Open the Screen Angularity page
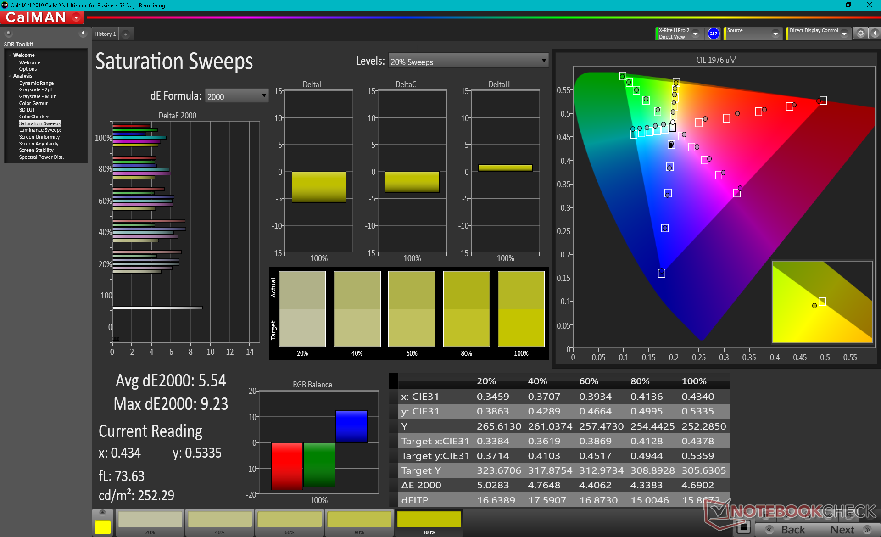The width and height of the screenshot is (881, 537). [39, 144]
